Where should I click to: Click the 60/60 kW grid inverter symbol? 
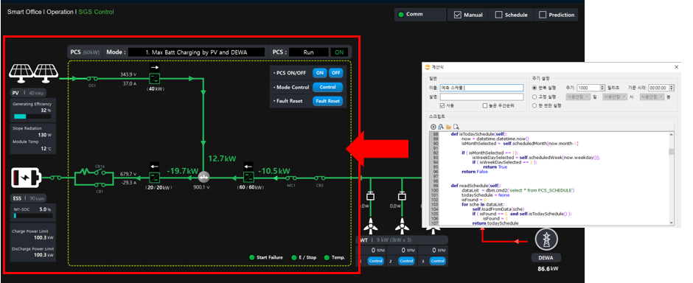[x=248, y=178]
